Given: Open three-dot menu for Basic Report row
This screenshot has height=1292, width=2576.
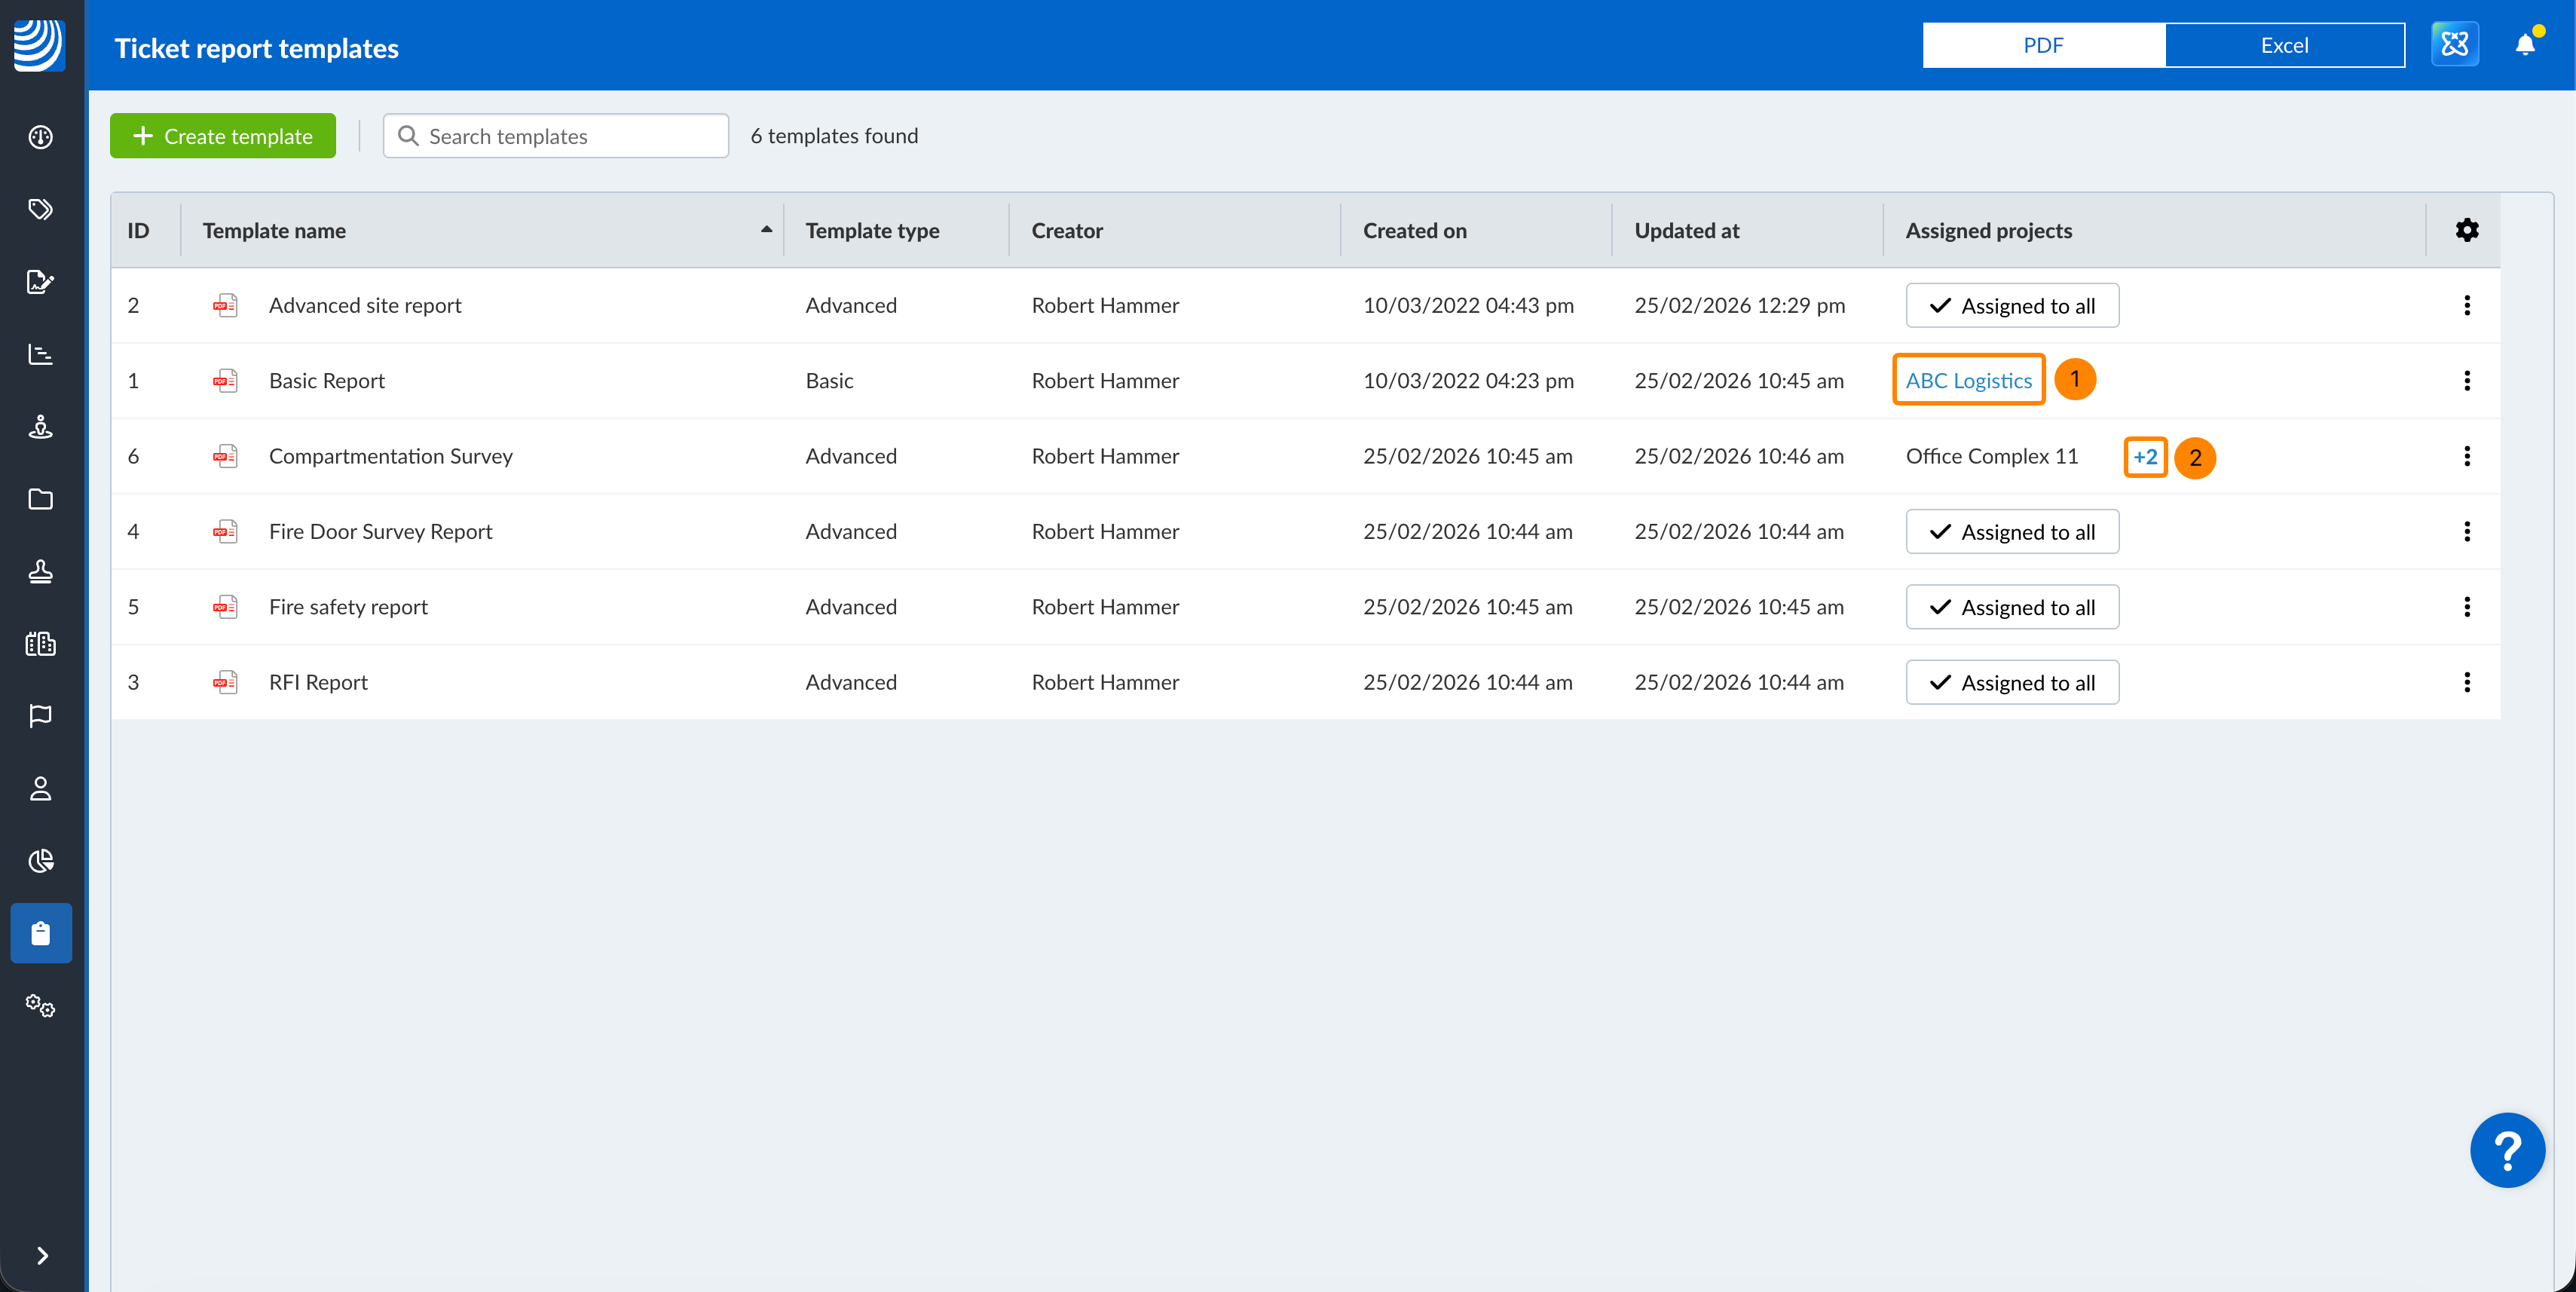Looking at the screenshot, I should click(x=2466, y=381).
